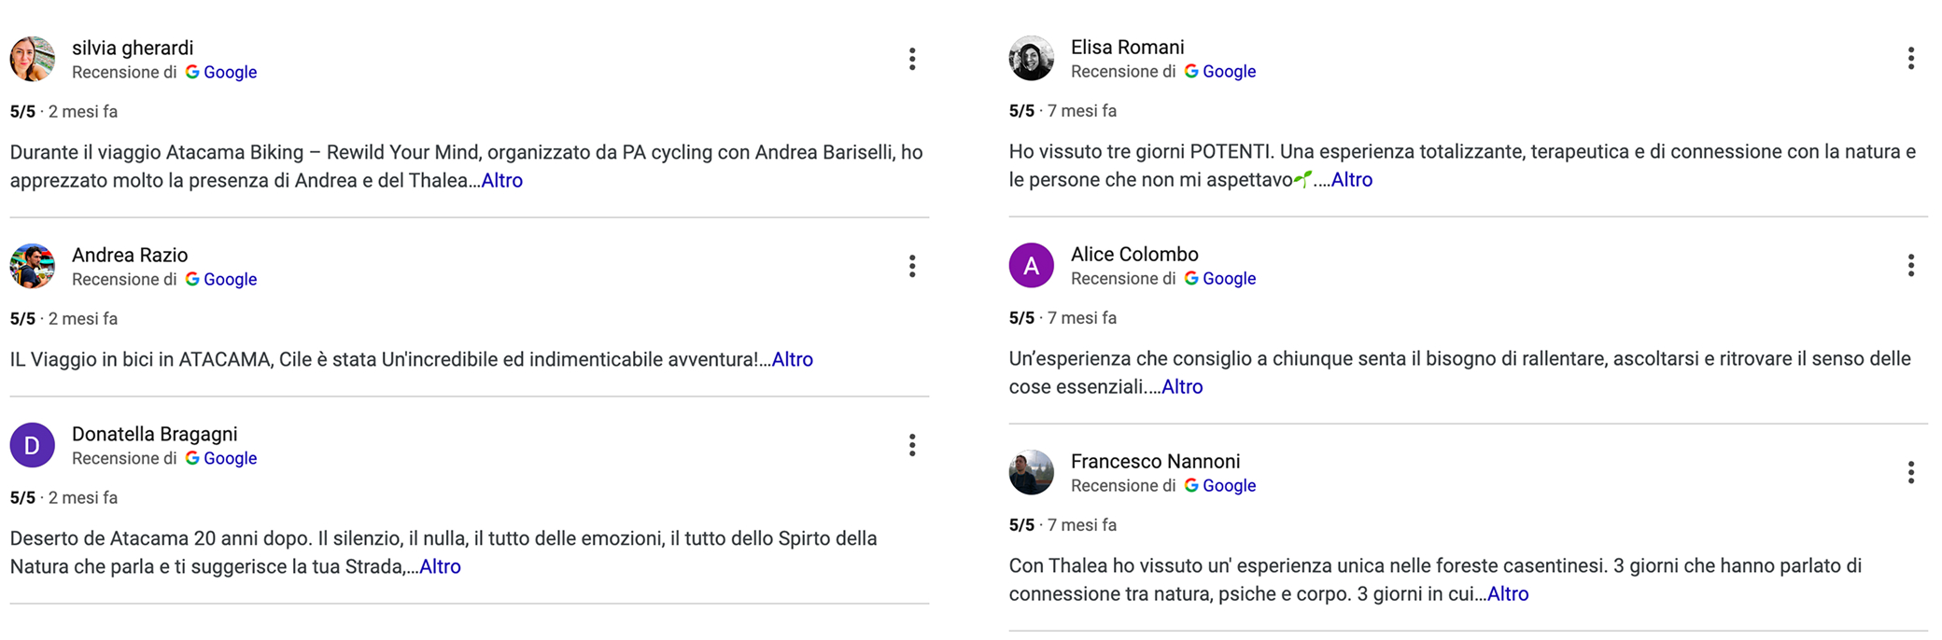Click Andrea Razio's profile avatar
Viewport: 1942px width, 640px height.
pos(34,266)
